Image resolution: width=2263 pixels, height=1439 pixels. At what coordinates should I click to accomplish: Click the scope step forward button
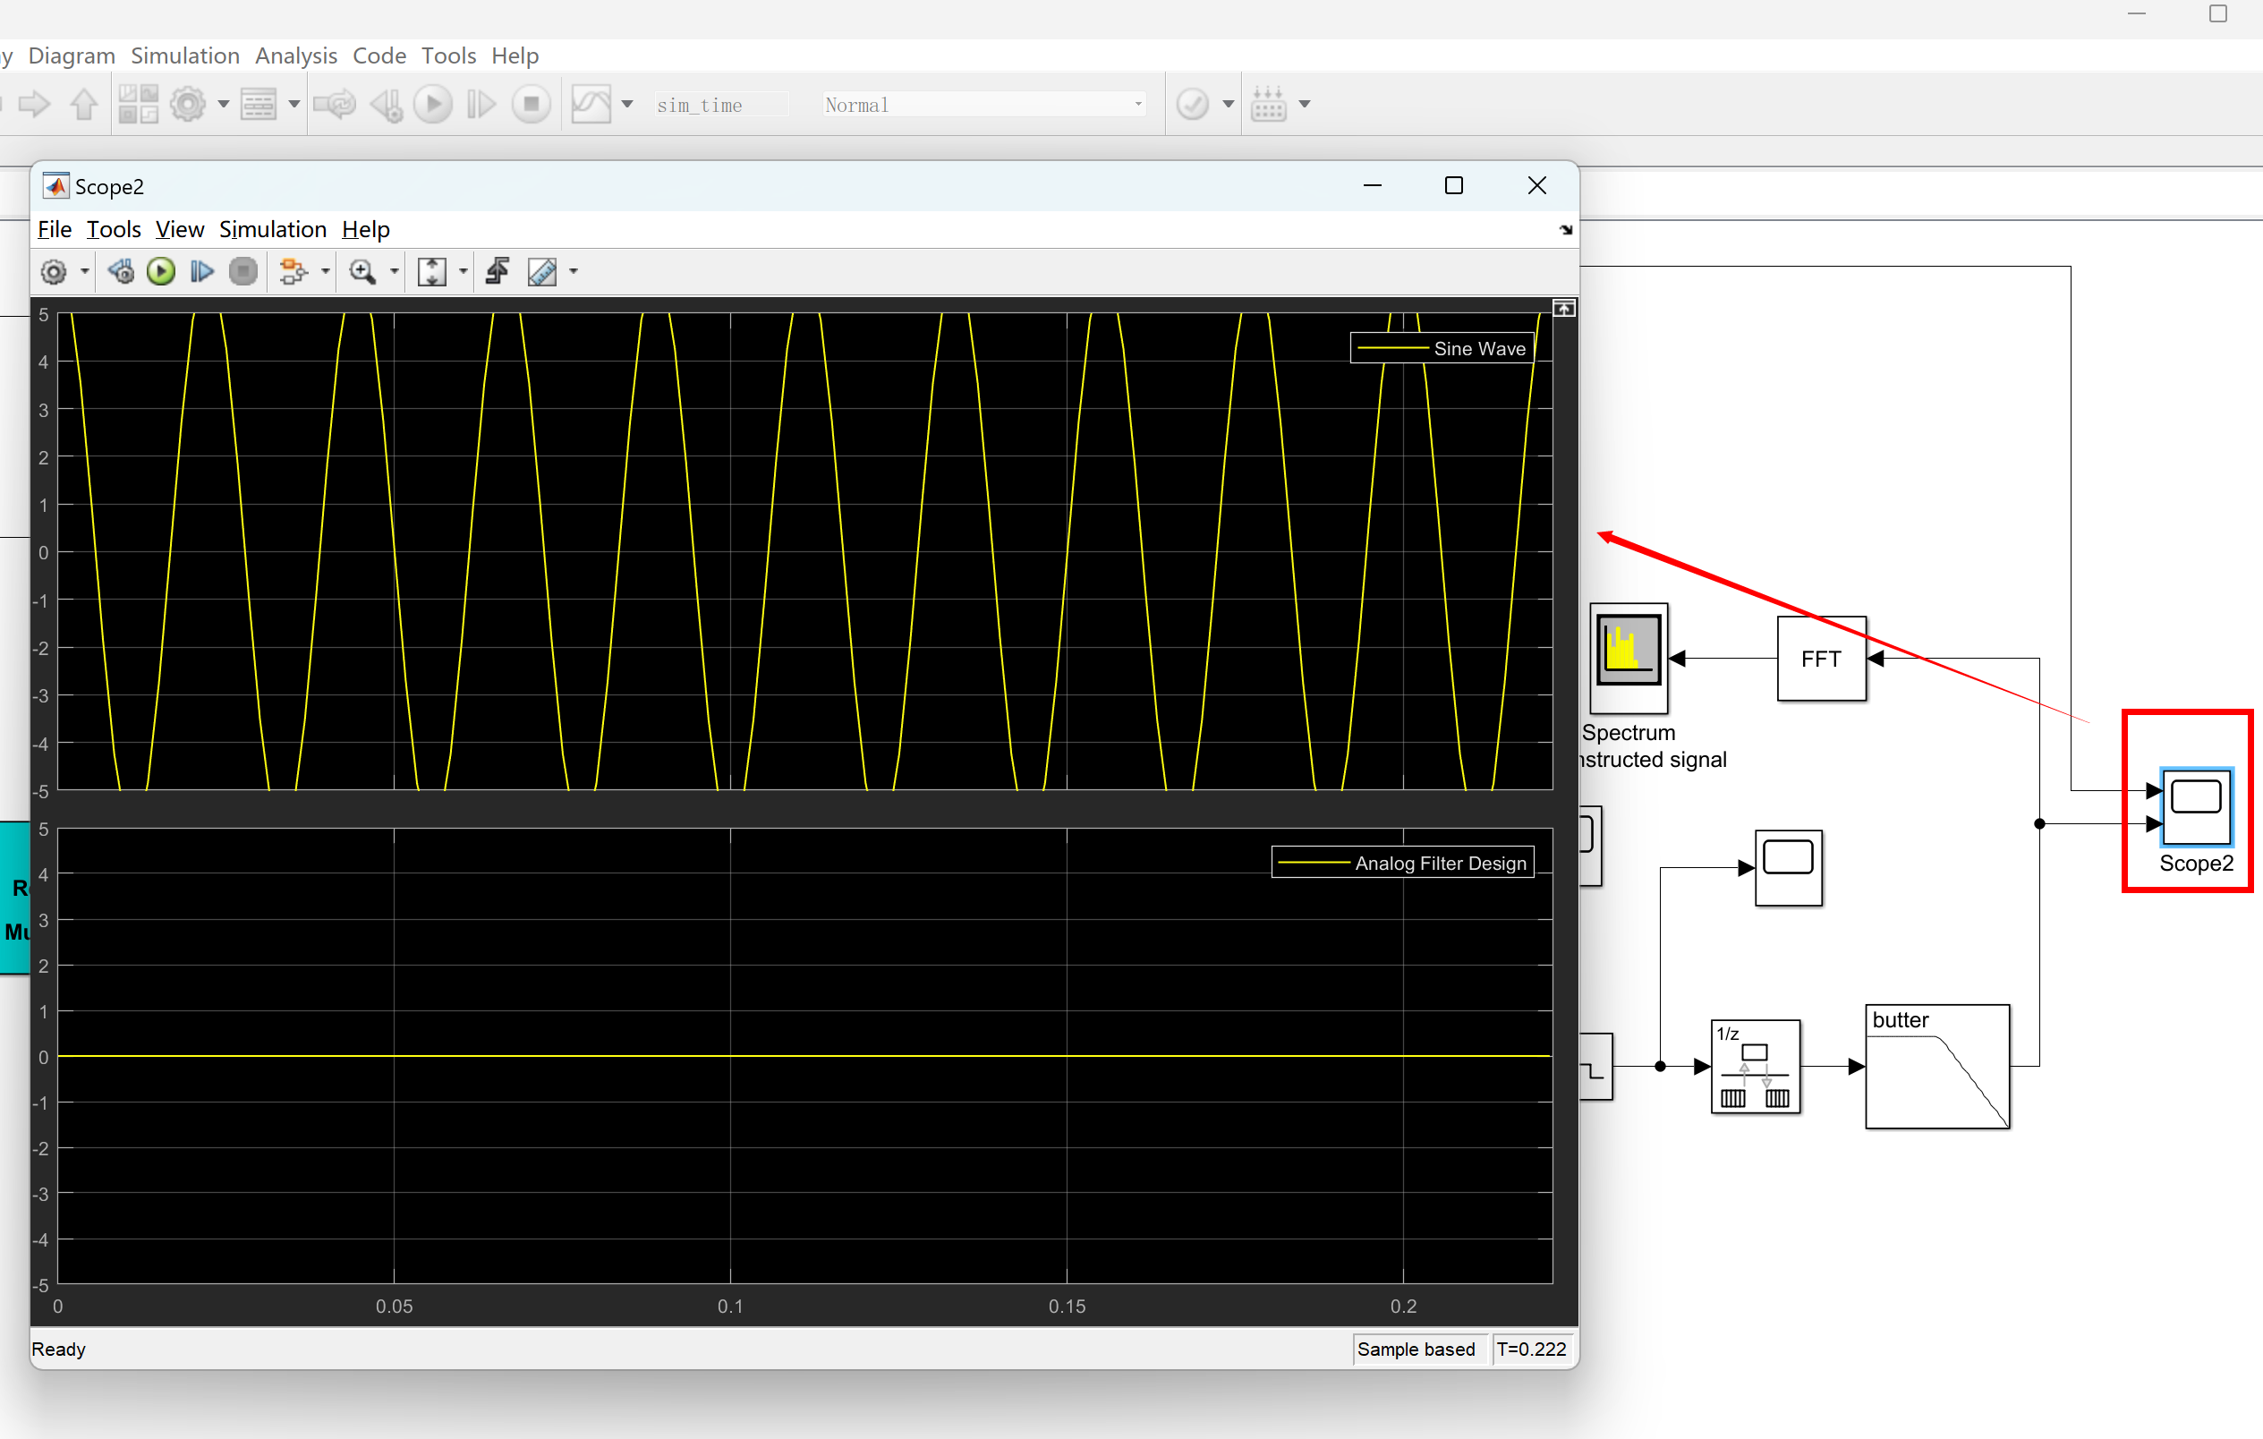click(200, 270)
